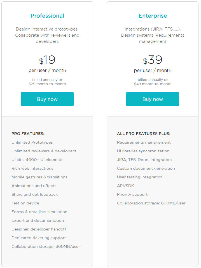This screenshot has height=268, width=201.
Task: Click the PRO FEATURES section header
Action: click(28, 134)
